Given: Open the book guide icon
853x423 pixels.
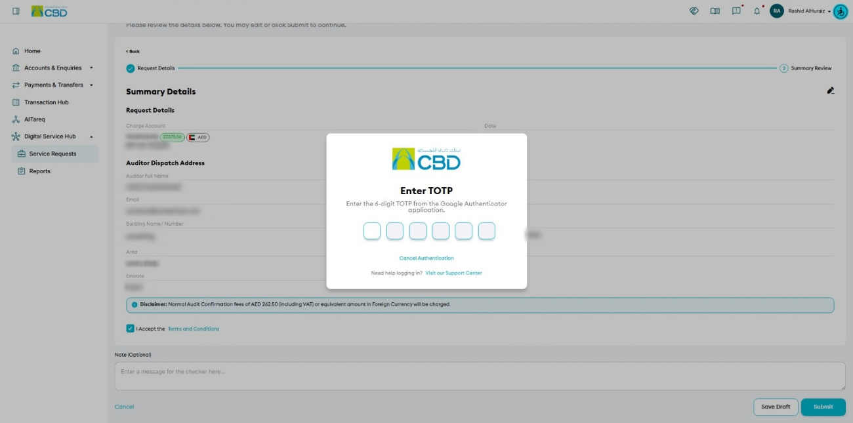Looking at the screenshot, I should coord(715,11).
